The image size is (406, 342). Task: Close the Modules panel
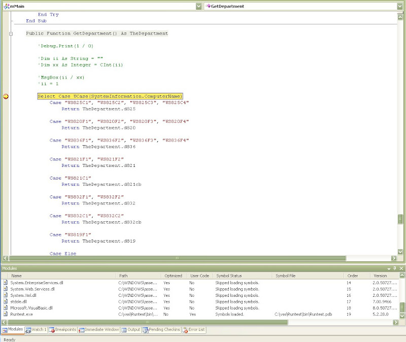click(x=401, y=268)
